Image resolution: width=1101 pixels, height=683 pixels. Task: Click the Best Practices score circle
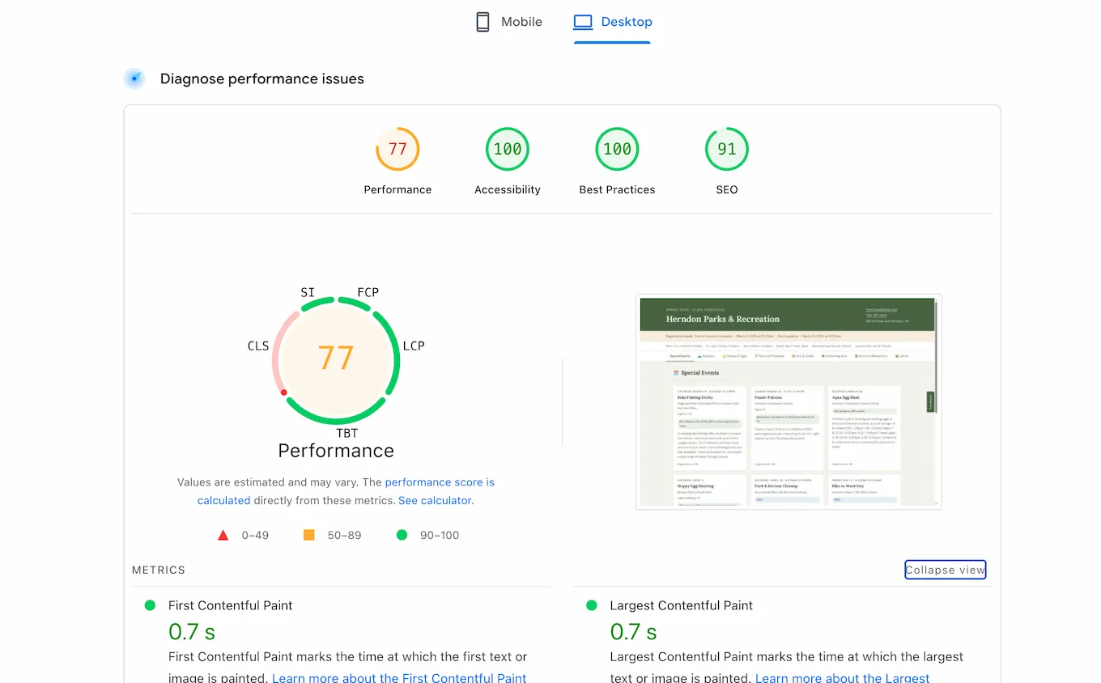(x=617, y=149)
